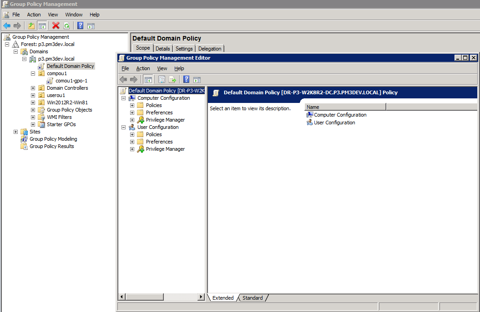Click the Export List icon in the Editor toolbar
Viewport: 480px width, 312px height.
click(x=172, y=80)
